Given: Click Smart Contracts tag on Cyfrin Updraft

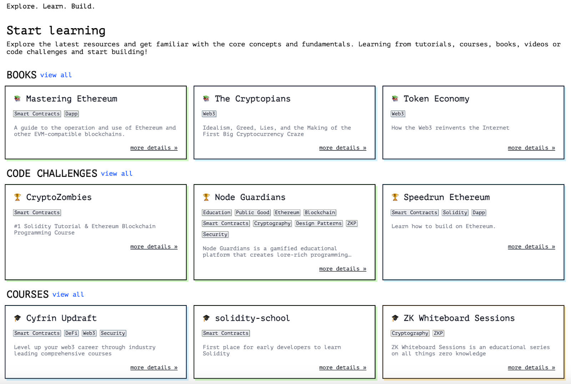Looking at the screenshot, I should point(37,333).
